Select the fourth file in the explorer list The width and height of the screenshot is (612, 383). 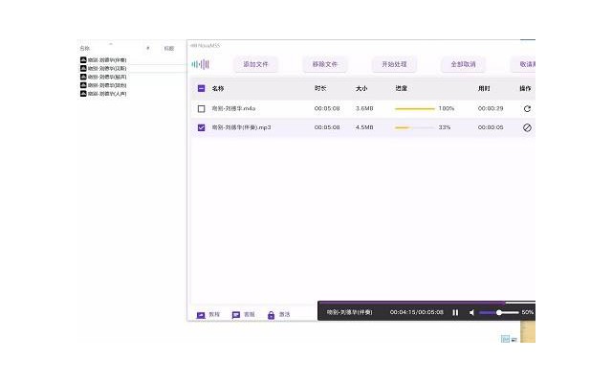pyautogui.click(x=103, y=85)
